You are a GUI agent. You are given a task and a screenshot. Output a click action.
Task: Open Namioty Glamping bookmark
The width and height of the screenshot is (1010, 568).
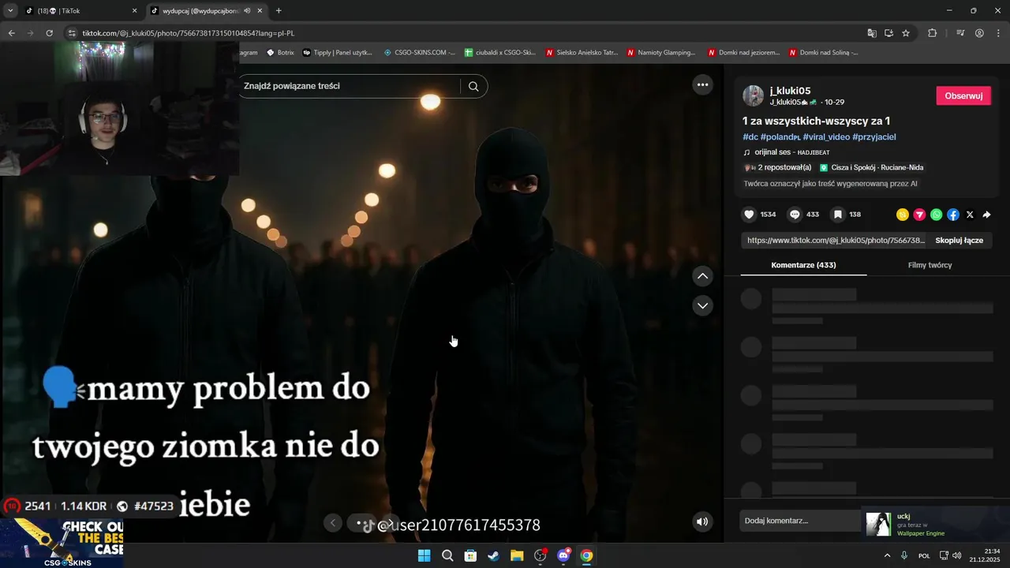pos(661,53)
